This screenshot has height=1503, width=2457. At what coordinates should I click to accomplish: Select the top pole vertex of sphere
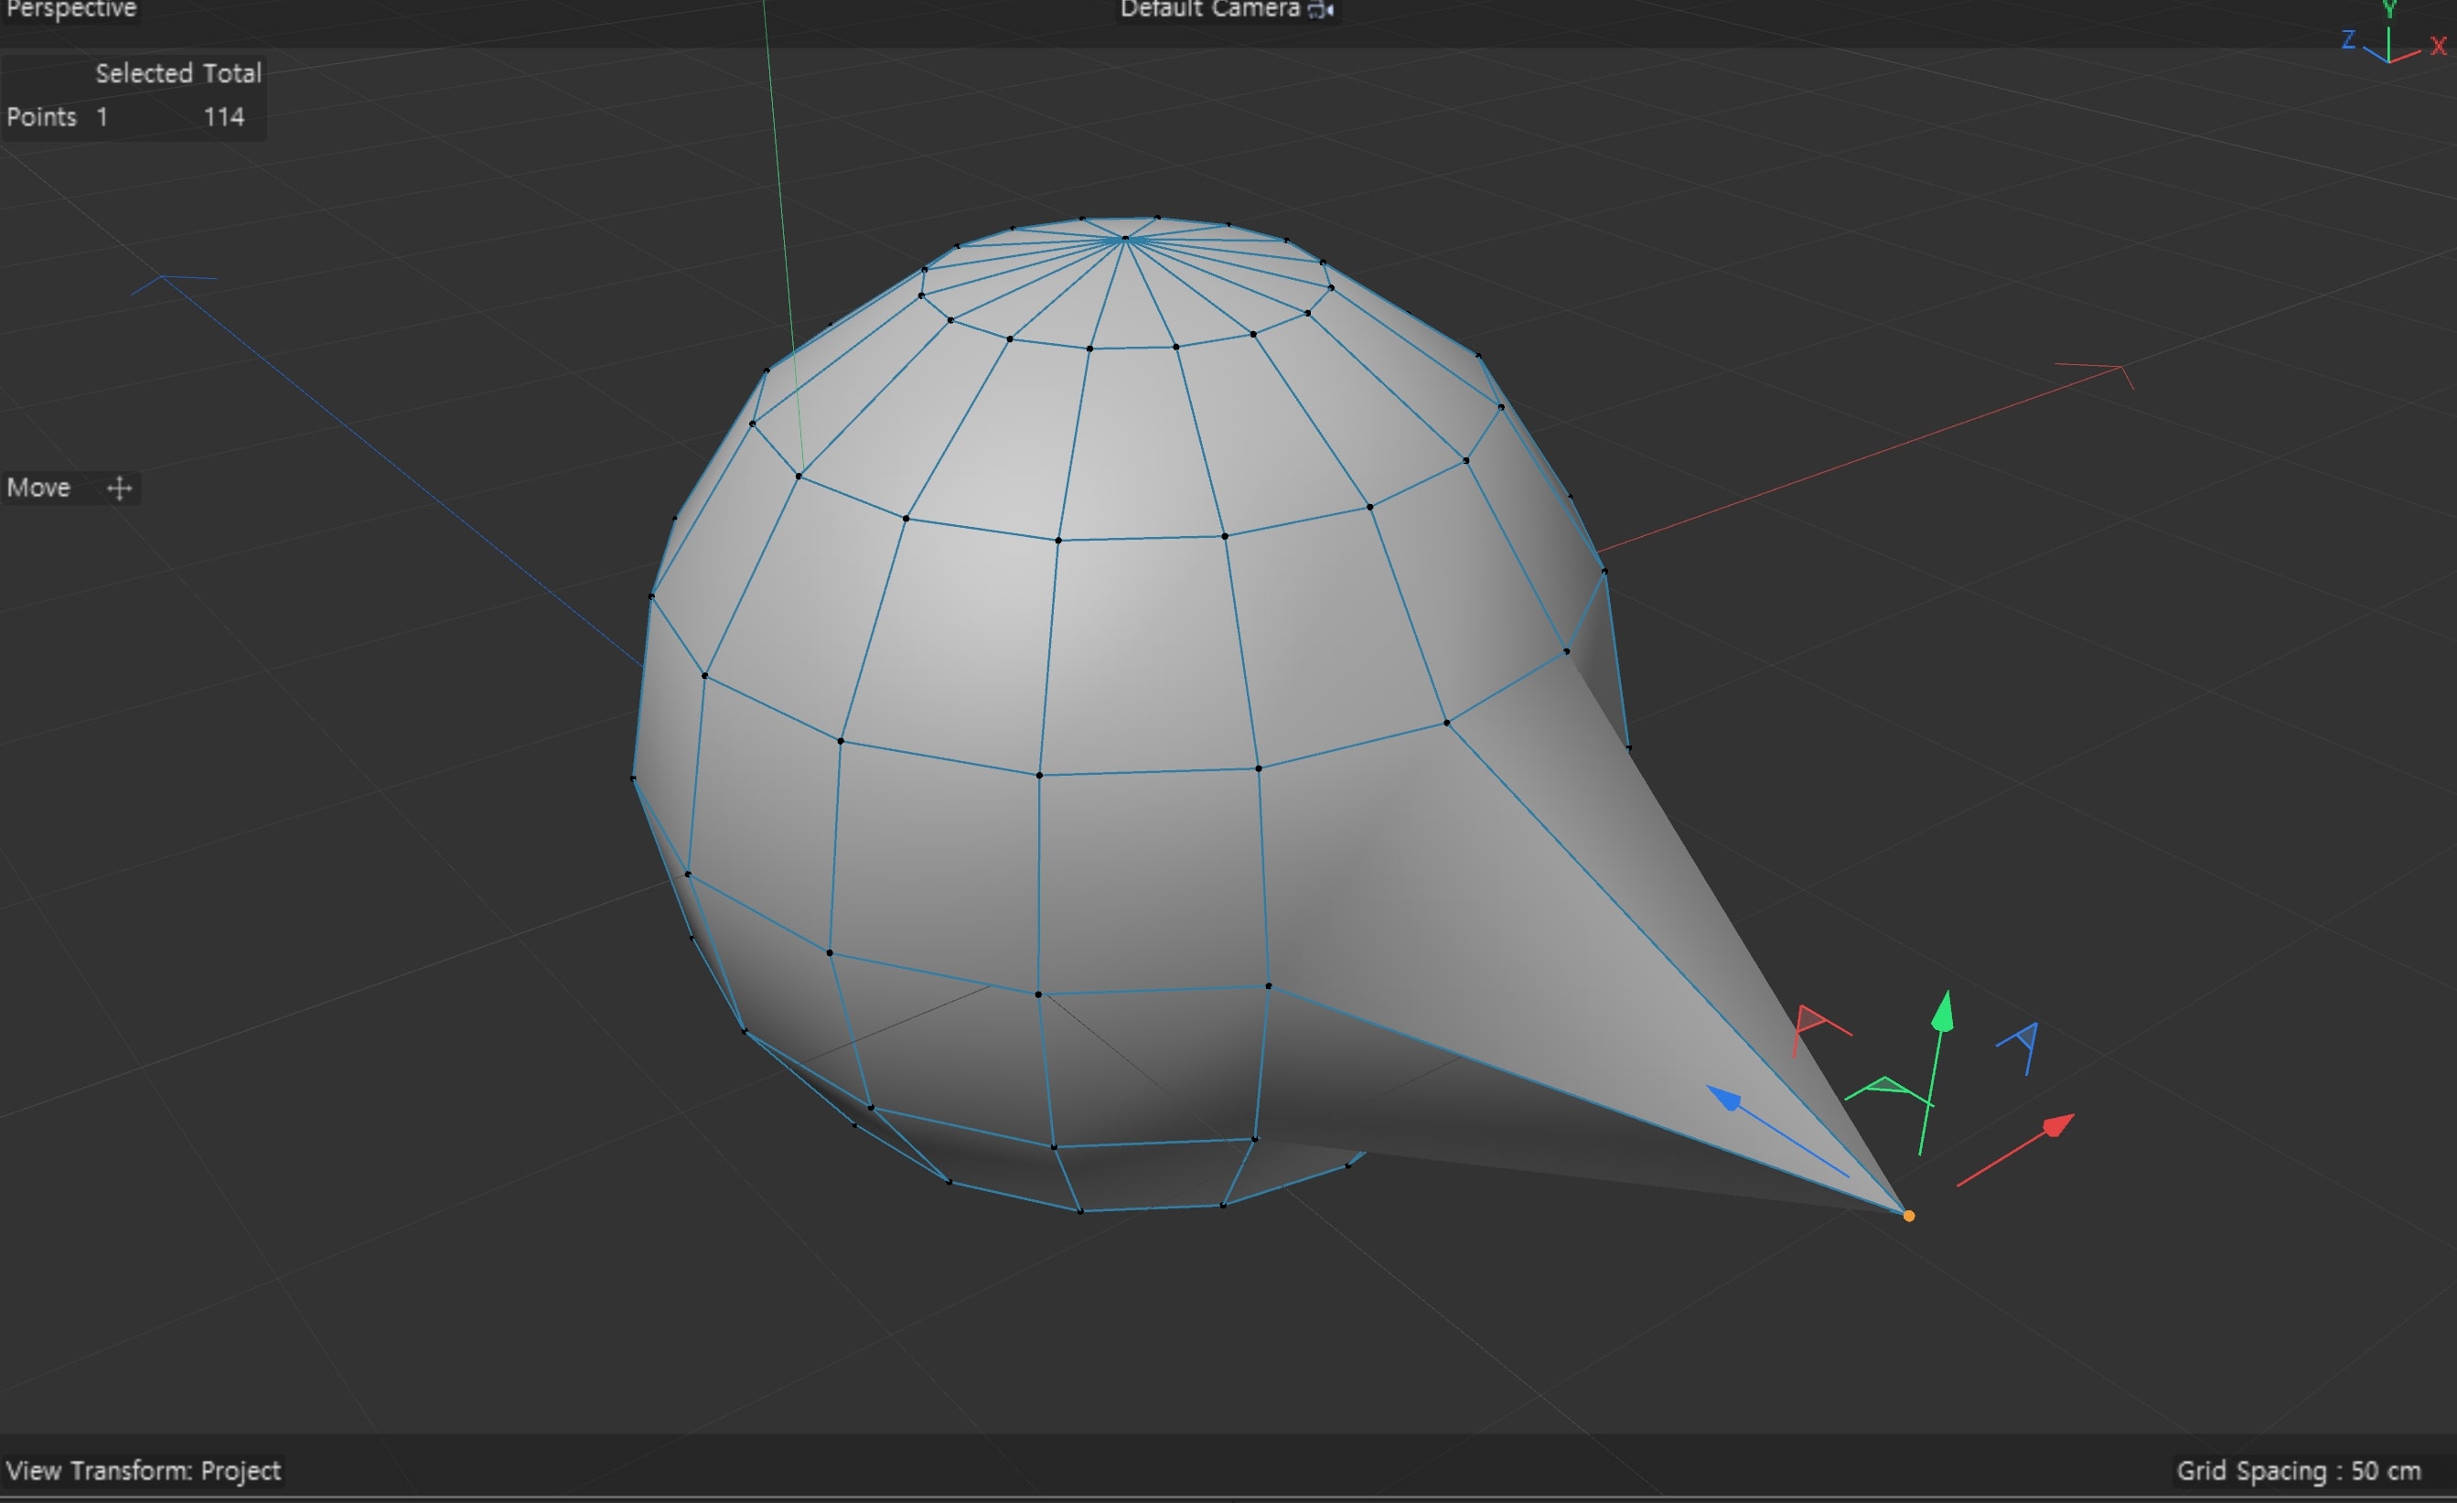click(1125, 240)
